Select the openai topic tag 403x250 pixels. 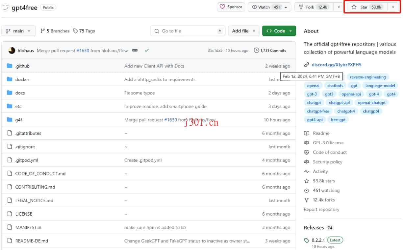(x=313, y=86)
